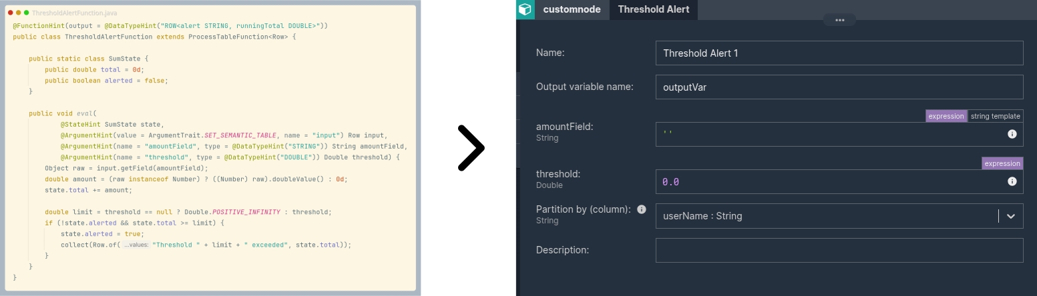Click the Partition by chevron arrow
The height and width of the screenshot is (296, 1037).
[x=1011, y=216]
